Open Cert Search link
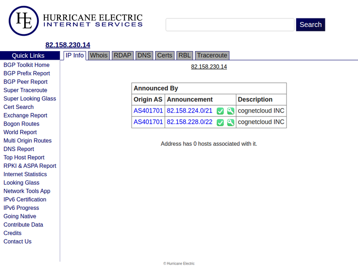This screenshot has width=358, height=269. [18, 107]
